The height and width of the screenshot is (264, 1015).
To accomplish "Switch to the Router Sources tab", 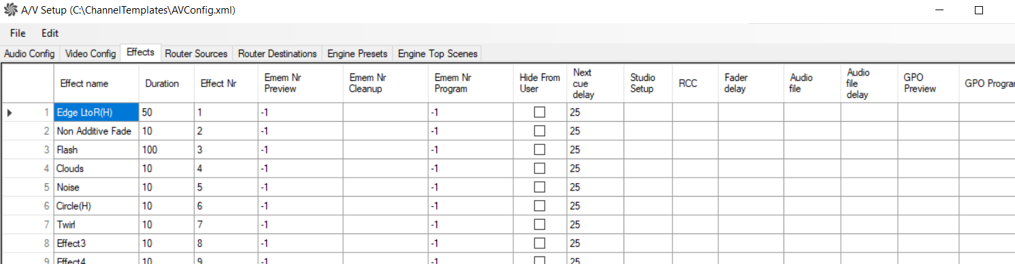I will coord(196,54).
